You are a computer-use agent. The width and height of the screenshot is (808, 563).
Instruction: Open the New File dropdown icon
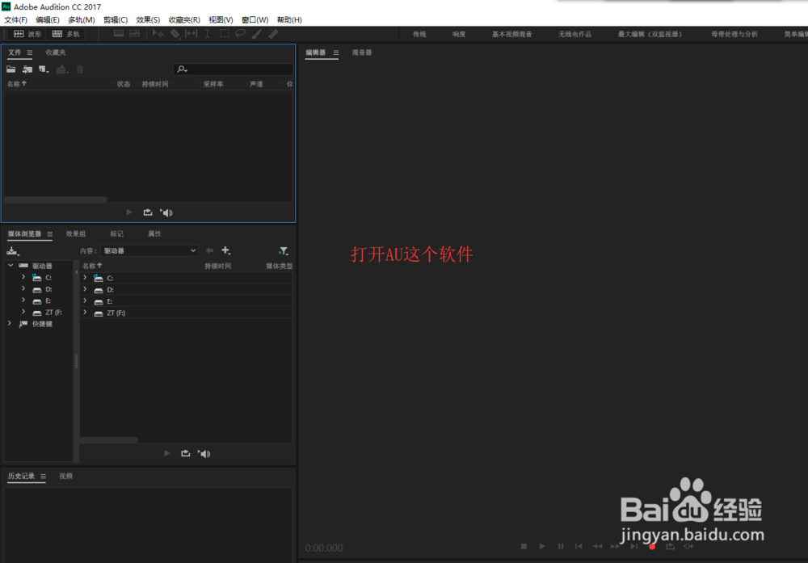pos(44,69)
